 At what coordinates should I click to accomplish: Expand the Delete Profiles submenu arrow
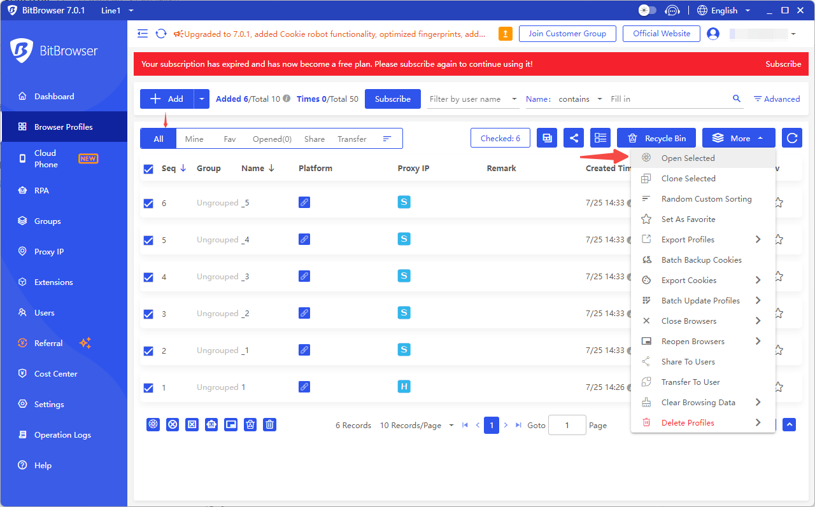coord(758,422)
